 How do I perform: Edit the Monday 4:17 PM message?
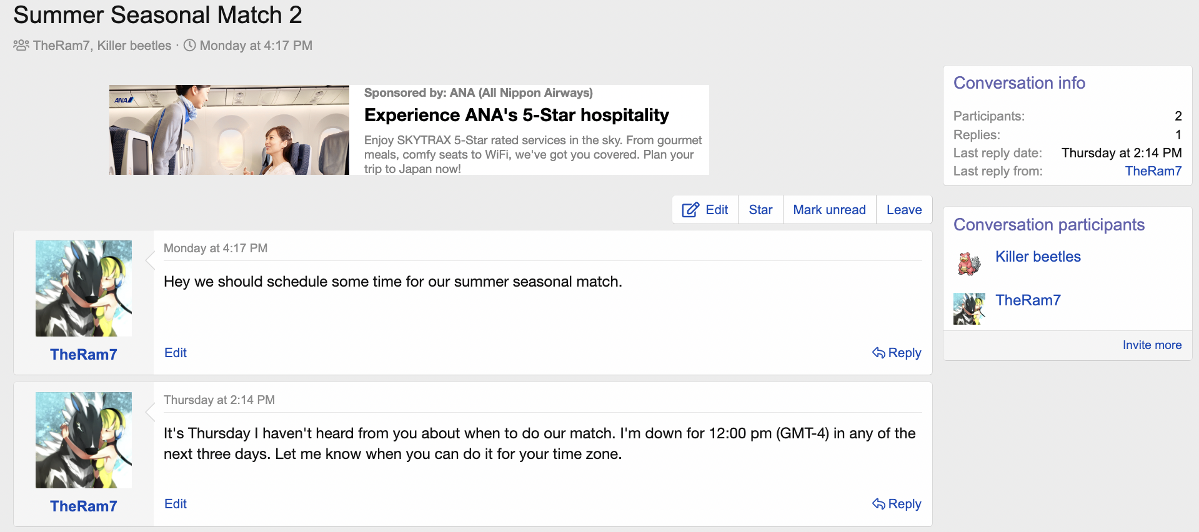pos(176,353)
